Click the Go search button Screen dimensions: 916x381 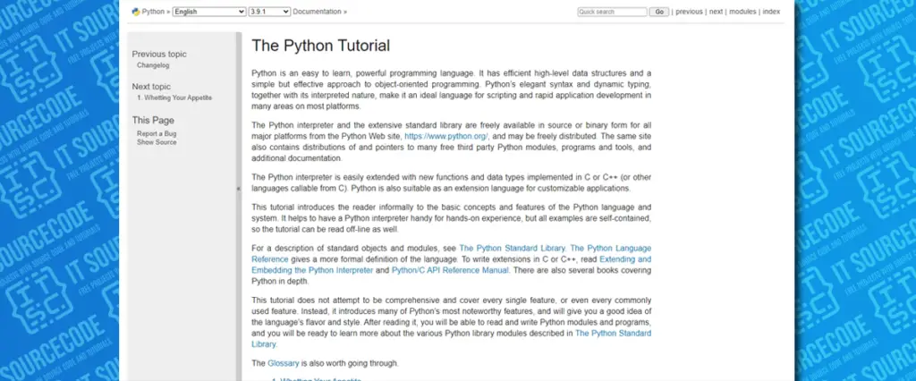coord(659,12)
